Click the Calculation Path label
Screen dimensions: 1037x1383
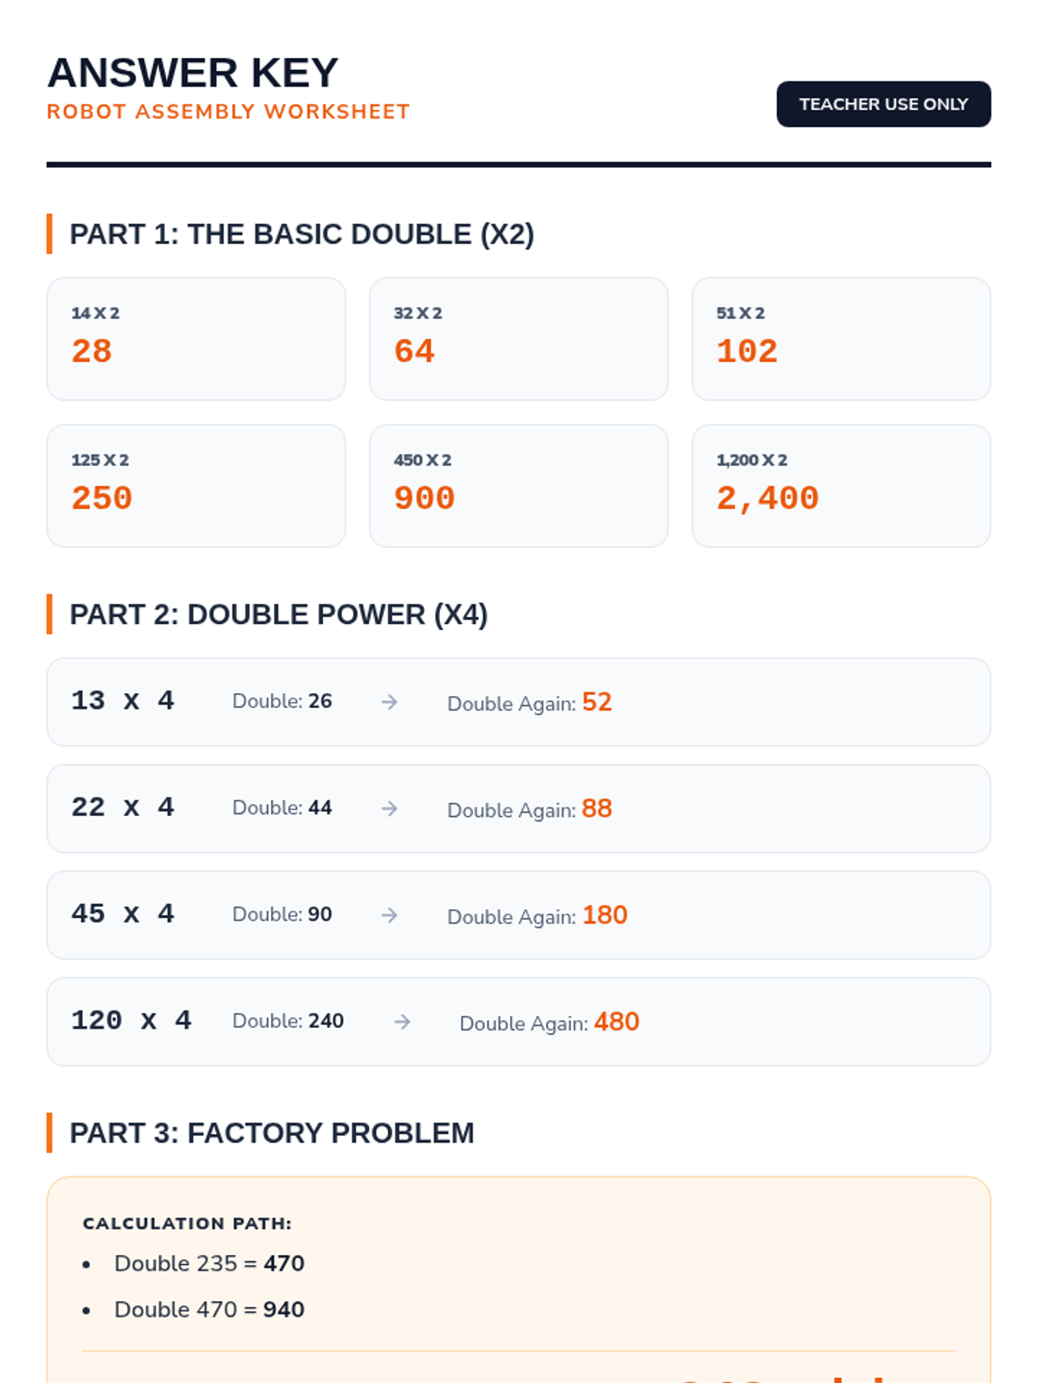(x=187, y=1223)
